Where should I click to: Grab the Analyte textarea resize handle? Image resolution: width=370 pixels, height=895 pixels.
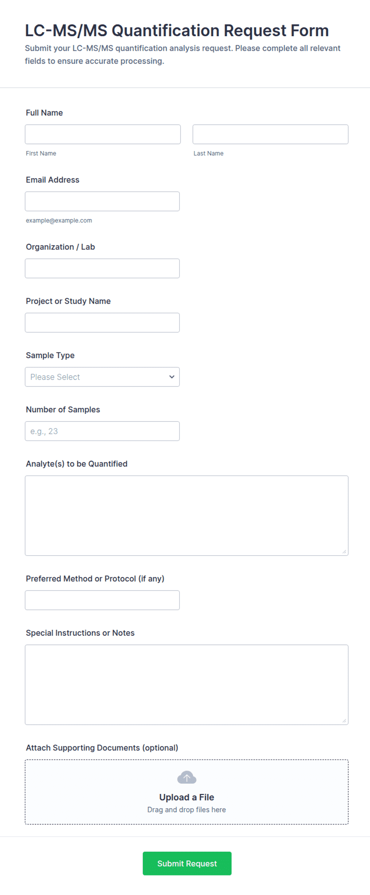pyautogui.click(x=344, y=551)
